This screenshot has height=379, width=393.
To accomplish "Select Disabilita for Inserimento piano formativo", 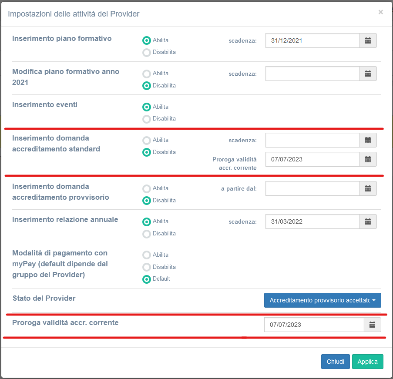I will point(147,52).
